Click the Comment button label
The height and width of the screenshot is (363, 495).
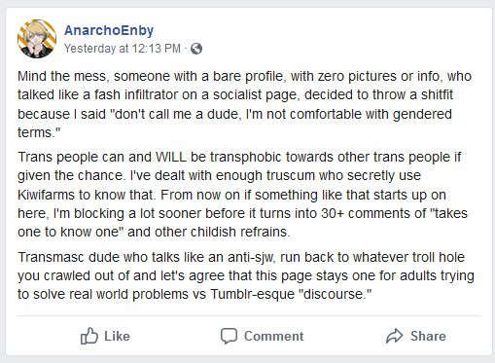pos(274,336)
